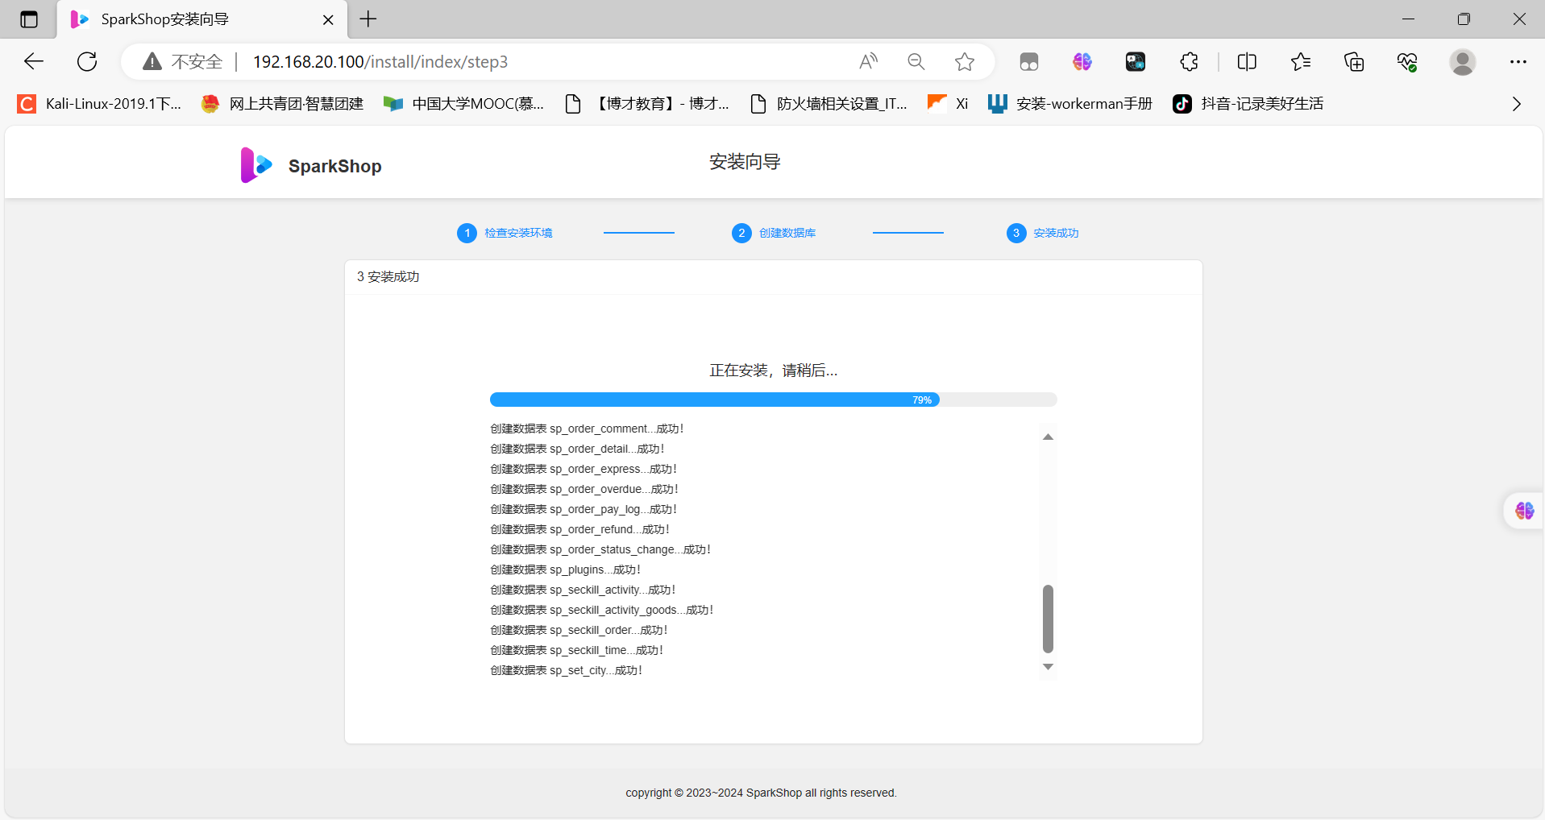Toggle split screen view icon
This screenshot has height=820, width=1545.
click(x=1247, y=61)
